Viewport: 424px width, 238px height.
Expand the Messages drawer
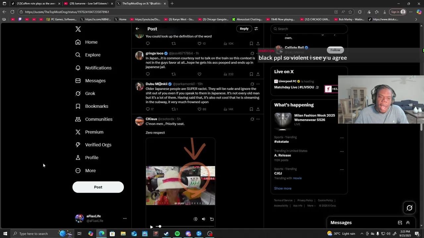[x=408, y=223]
